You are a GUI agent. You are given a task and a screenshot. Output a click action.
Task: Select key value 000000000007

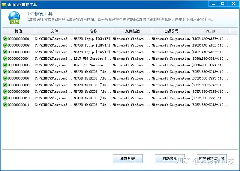click(x=19, y=78)
